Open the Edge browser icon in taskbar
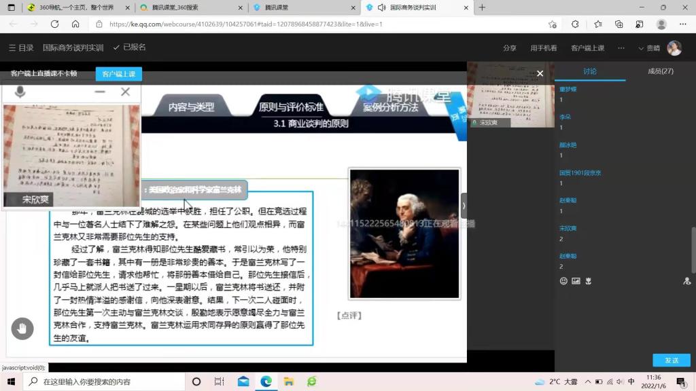Screen dimensions: 696x391 266,381
